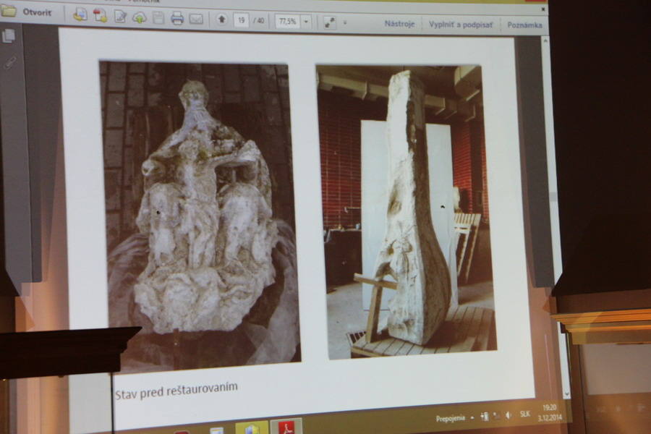Click the network tray icon

click(x=496, y=415)
